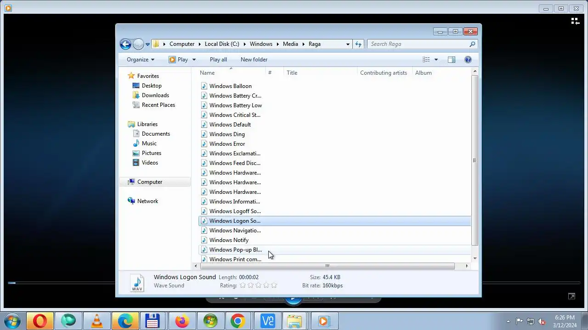Click the Computer breadcrumb in address bar
This screenshot has width=588, height=330.
[x=182, y=44]
